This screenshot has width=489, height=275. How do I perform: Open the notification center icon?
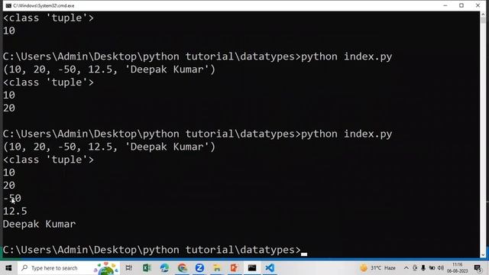478,268
